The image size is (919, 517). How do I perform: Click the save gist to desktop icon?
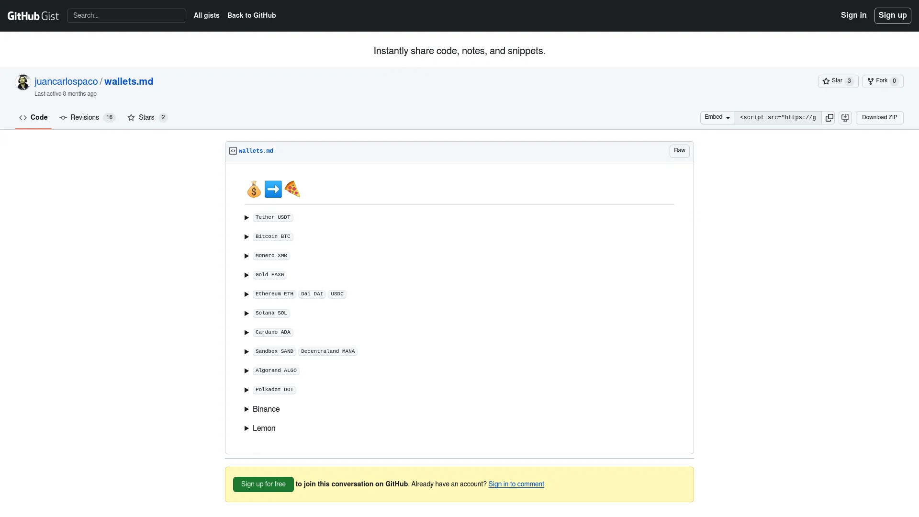[x=845, y=118]
